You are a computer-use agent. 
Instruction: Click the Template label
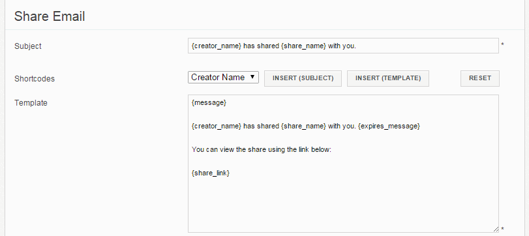click(31, 103)
